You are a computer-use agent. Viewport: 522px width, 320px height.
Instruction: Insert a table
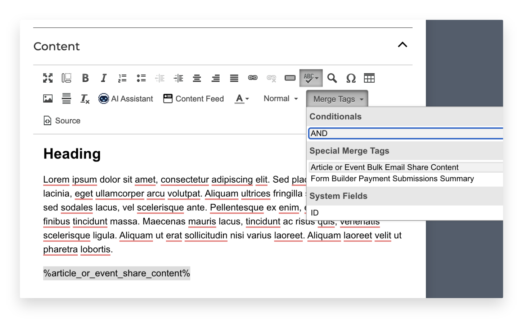point(369,78)
